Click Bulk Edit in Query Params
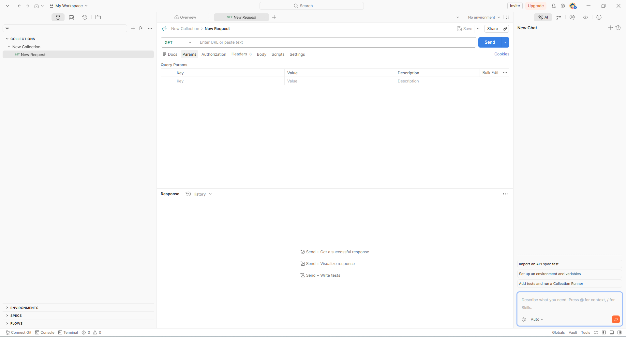626x337 pixels. click(x=490, y=73)
